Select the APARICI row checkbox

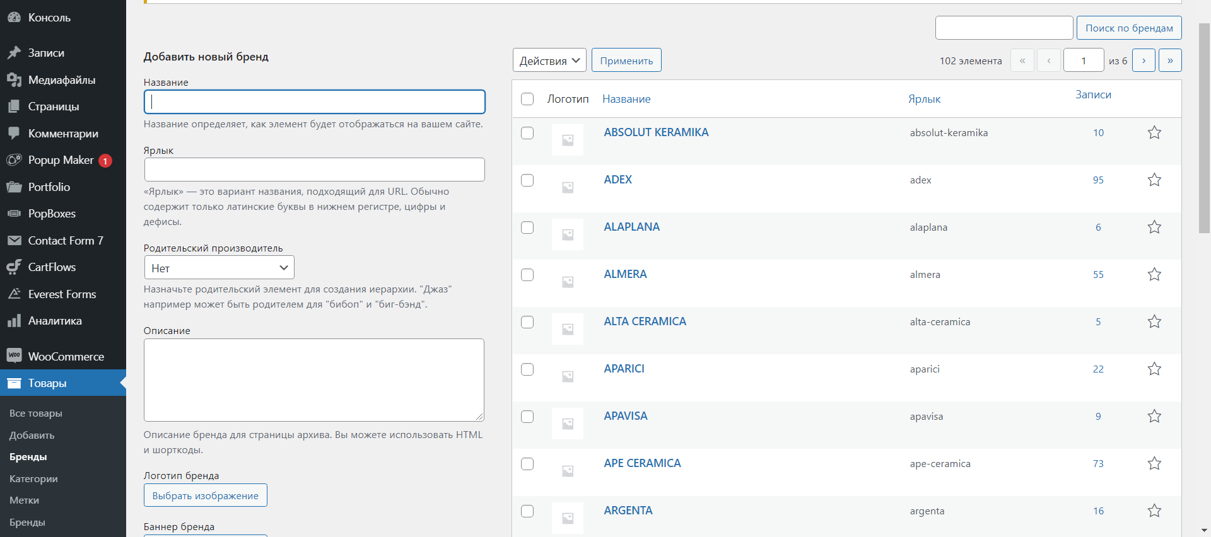click(x=527, y=369)
